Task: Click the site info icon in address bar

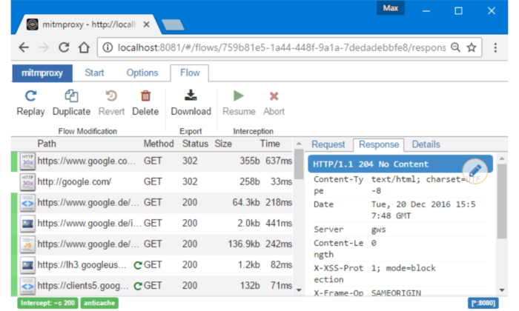Action: (x=108, y=48)
